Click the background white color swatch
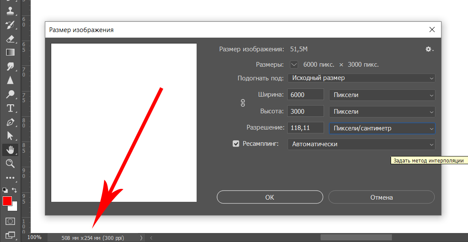The height and width of the screenshot is (242, 468). tap(15, 208)
